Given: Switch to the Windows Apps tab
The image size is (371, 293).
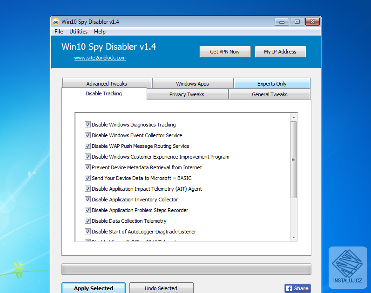Looking at the screenshot, I should 193,83.
